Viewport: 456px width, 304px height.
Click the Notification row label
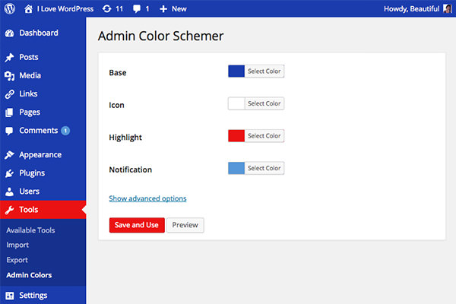[x=130, y=169]
